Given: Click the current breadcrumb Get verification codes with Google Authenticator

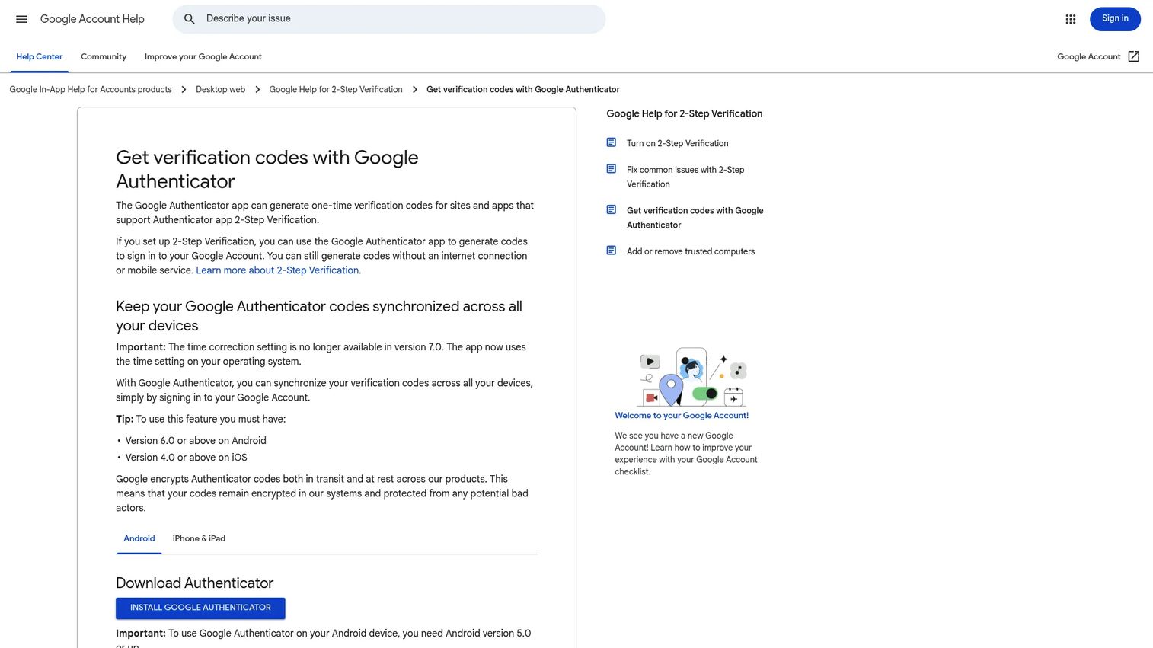Looking at the screenshot, I should tap(523, 89).
